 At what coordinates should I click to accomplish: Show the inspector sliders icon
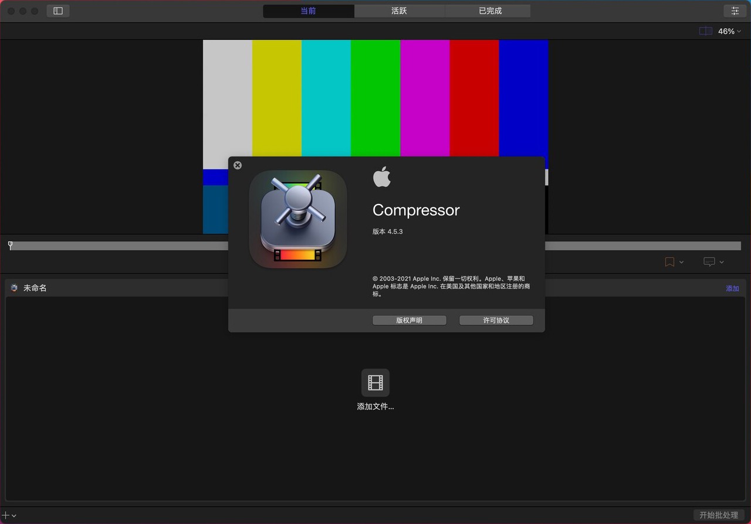pos(735,11)
